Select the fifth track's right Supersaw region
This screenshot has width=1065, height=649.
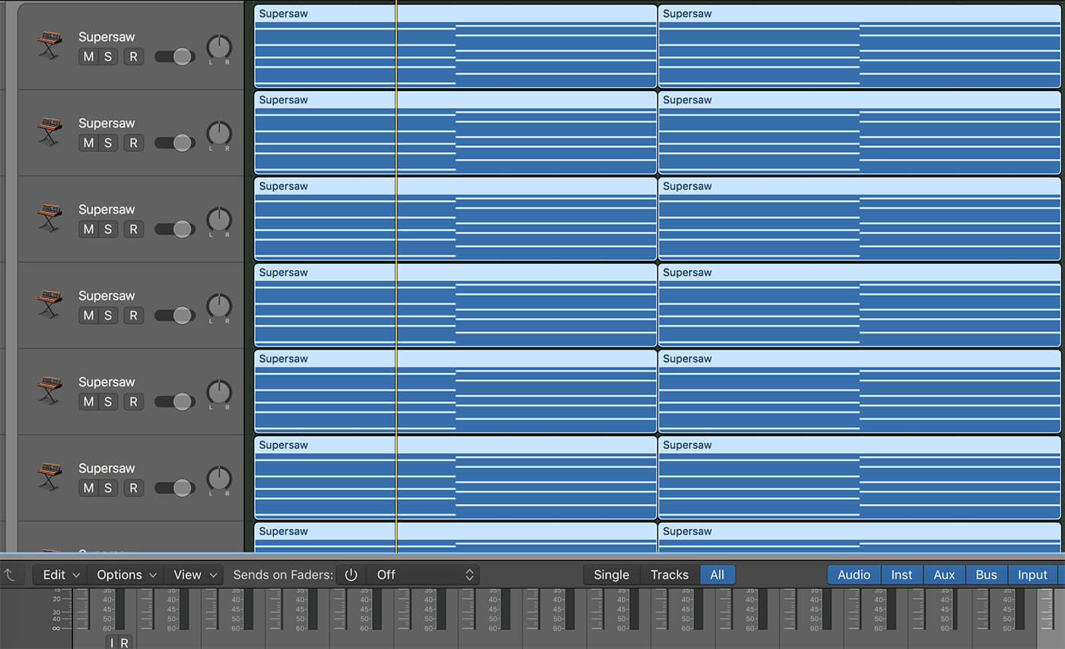pos(860,391)
